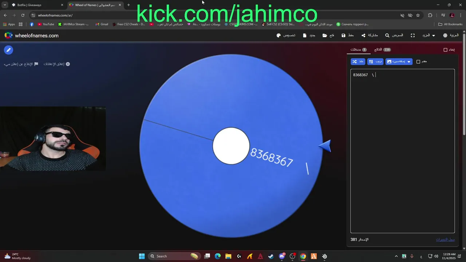This screenshot has width=466, height=262.
Task: Switch to the Entries tab (مدخلات)
Action: point(359,49)
